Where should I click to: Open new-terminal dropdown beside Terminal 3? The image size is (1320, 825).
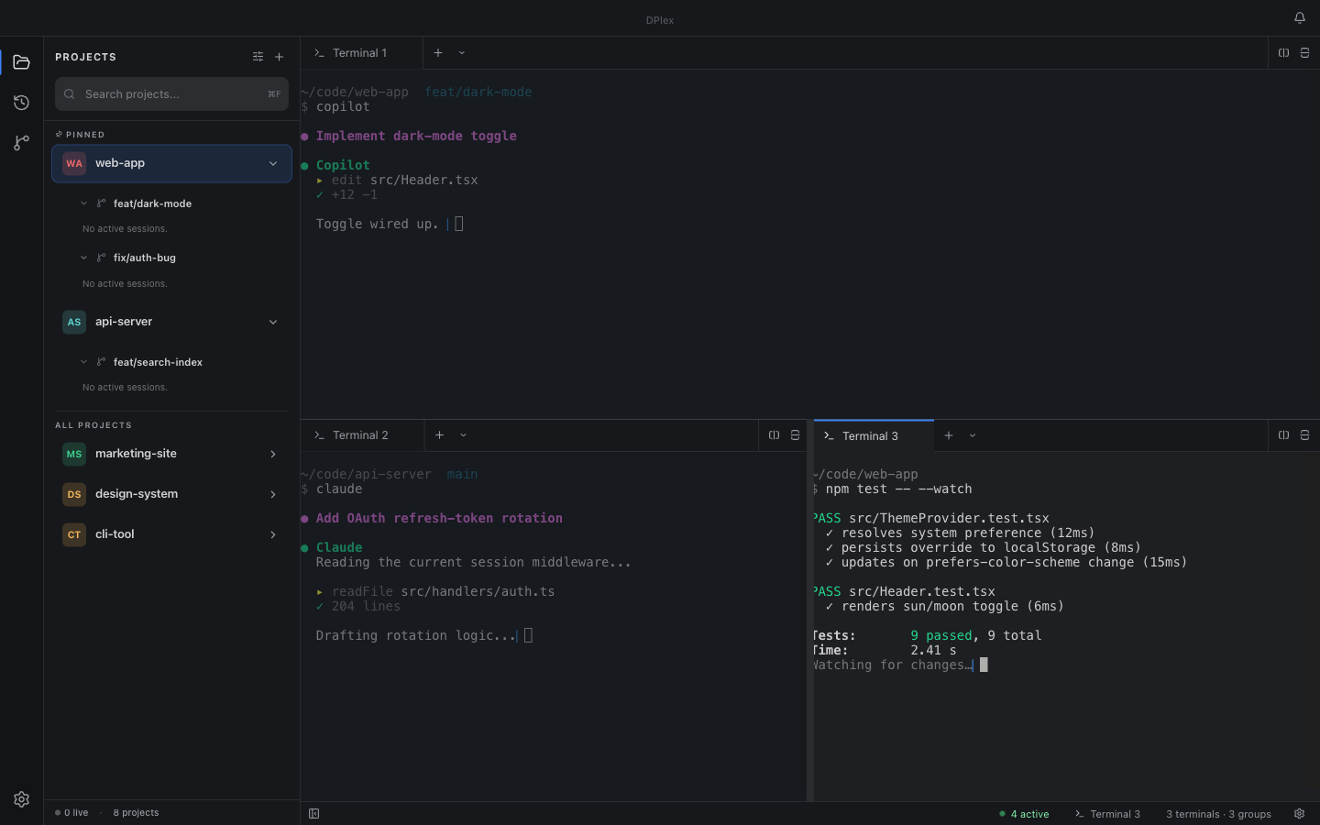pos(973,435)
